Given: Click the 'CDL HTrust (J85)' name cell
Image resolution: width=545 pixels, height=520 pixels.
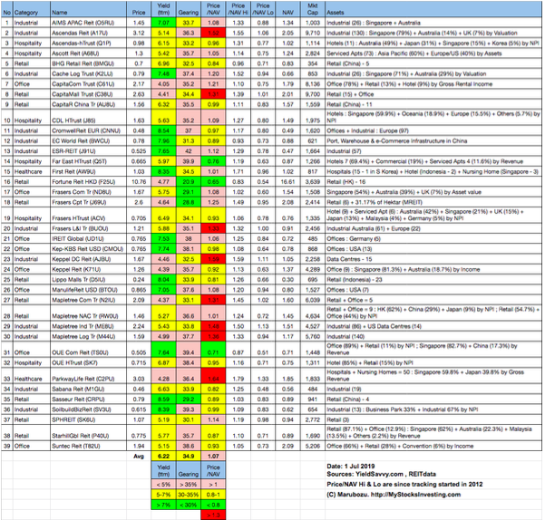Looking at the screenshot, I should [x=89, y=118].
